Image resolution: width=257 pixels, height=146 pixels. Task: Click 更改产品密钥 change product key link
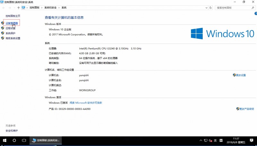(246, 109)
